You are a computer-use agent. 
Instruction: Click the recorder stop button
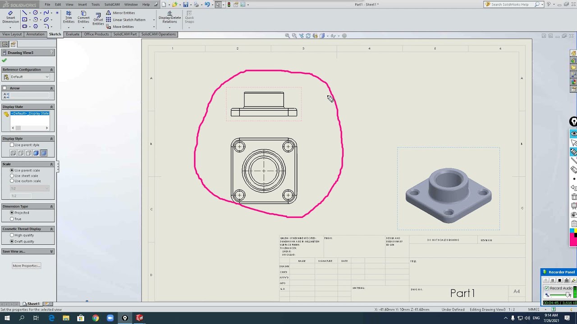[x=560, y=280]
